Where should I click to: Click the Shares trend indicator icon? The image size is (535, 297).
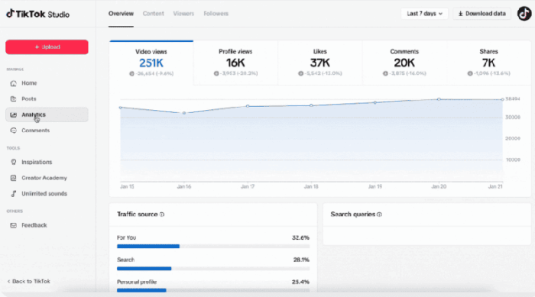coord(470,73)
